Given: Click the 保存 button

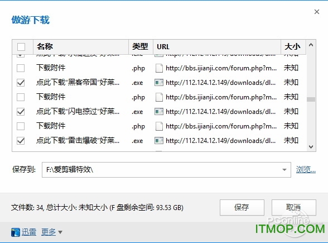Looking at the screenshot, I should [242, 207].
